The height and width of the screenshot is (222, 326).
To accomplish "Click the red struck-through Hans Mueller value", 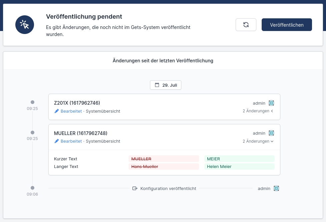I will pyautogui.click(x=145, y=166).
